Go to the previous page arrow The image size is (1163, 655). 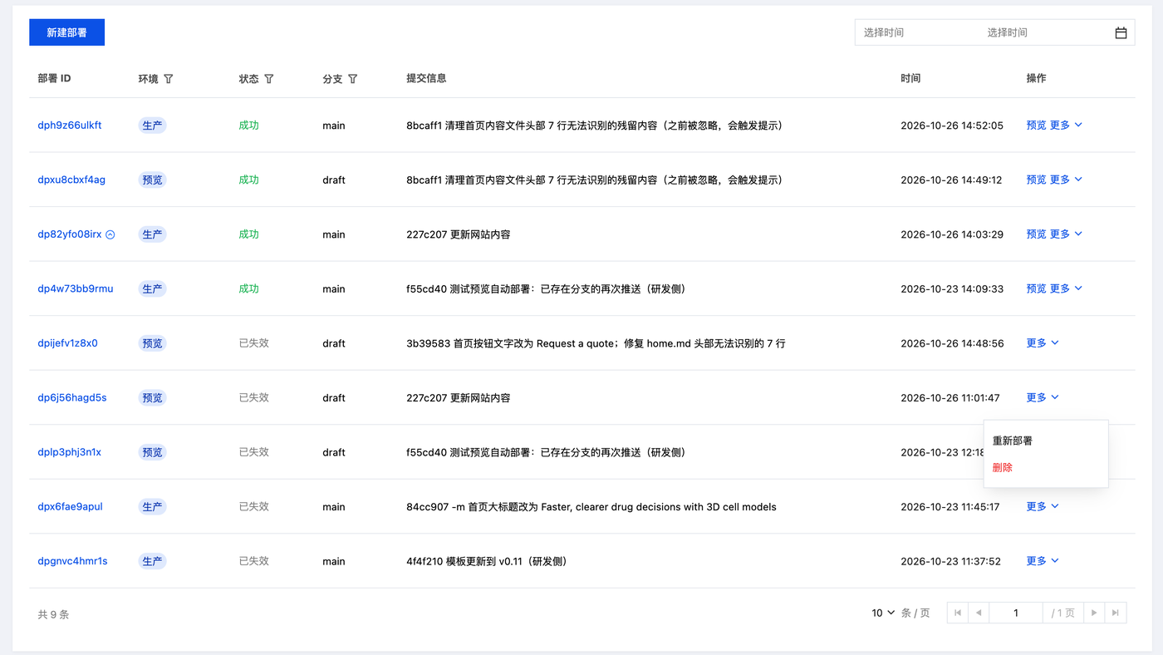tap(979, 613)
